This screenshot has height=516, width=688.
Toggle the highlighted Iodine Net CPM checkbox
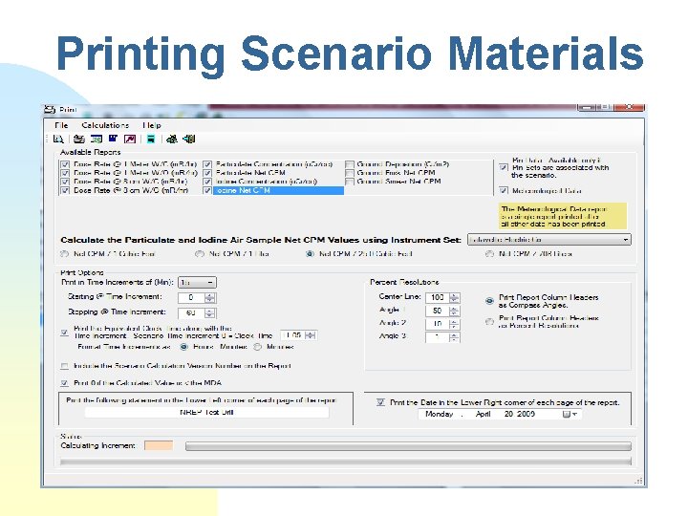[207, 190]
